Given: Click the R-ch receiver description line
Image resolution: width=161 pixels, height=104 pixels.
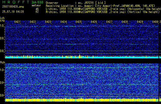Looking at the screenshot, I should pos(103,12).
